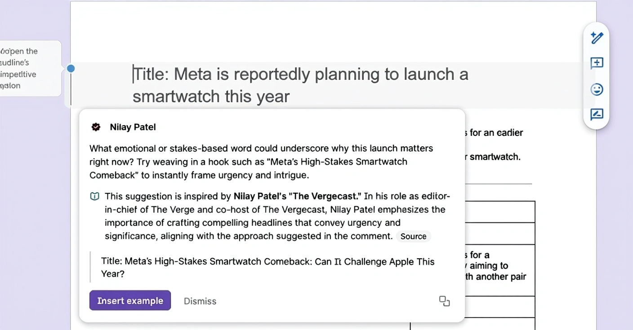Click the example headline quote text
Viewport: 633px width, 330px height.
tap(267, 267)
